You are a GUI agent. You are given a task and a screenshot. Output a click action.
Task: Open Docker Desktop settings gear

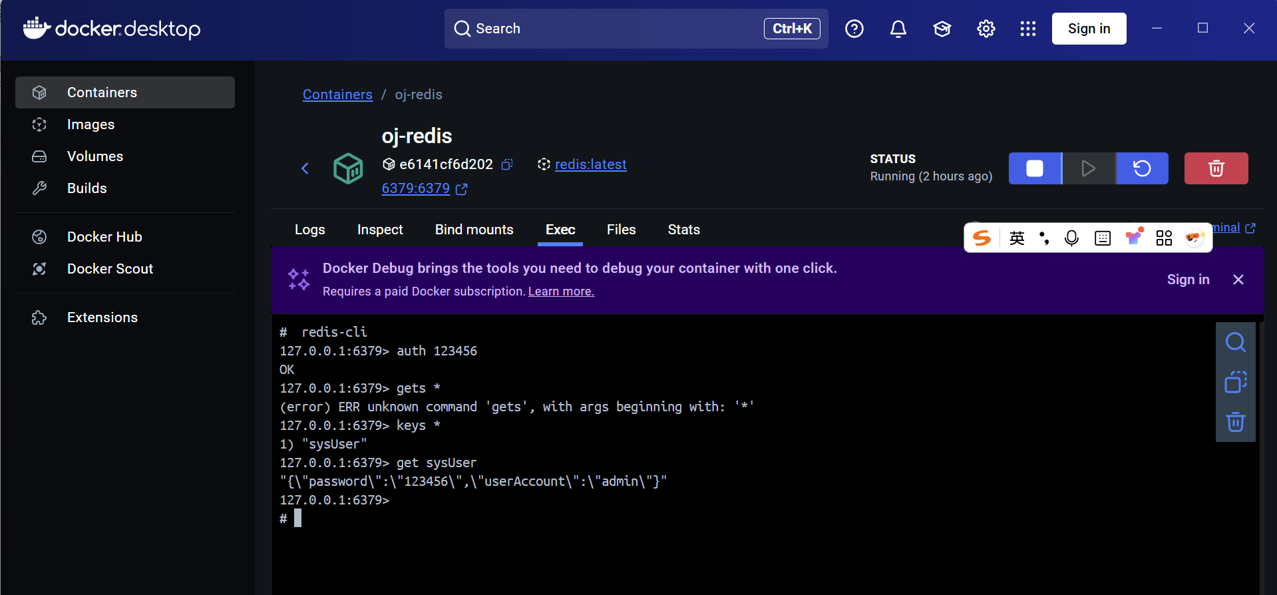986,29
